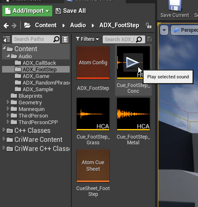Expand the Geometry folder arrow

click(8, 102)
